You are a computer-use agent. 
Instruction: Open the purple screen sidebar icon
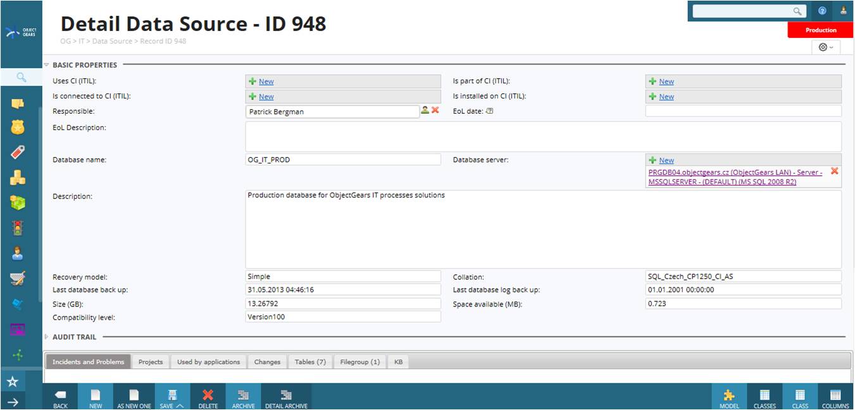(x=18, y=329)
